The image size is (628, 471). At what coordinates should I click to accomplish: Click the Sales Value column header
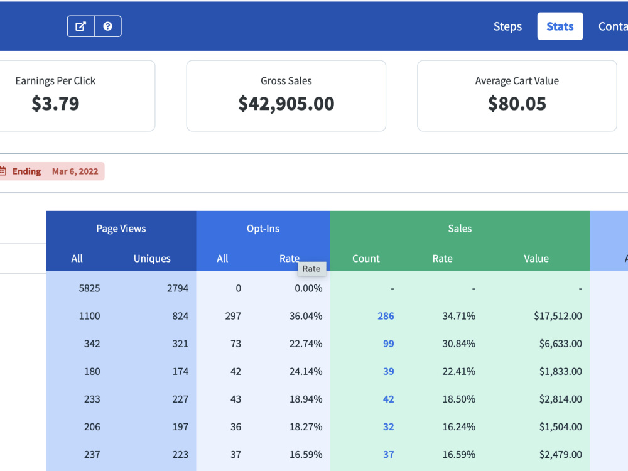pos(536,258)
